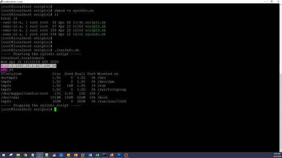Viewport: 282px width, 158px height.
Task: Open Microsoft Word from the taskbar
Action: click(90, 155)
